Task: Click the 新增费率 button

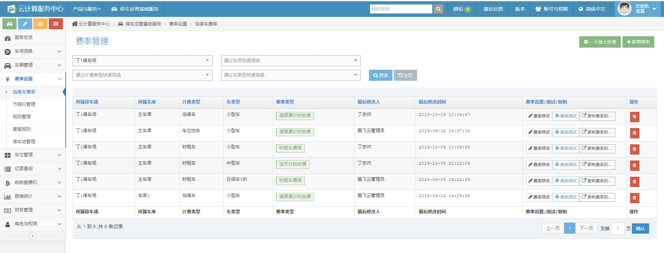Action: click(638, 42)
